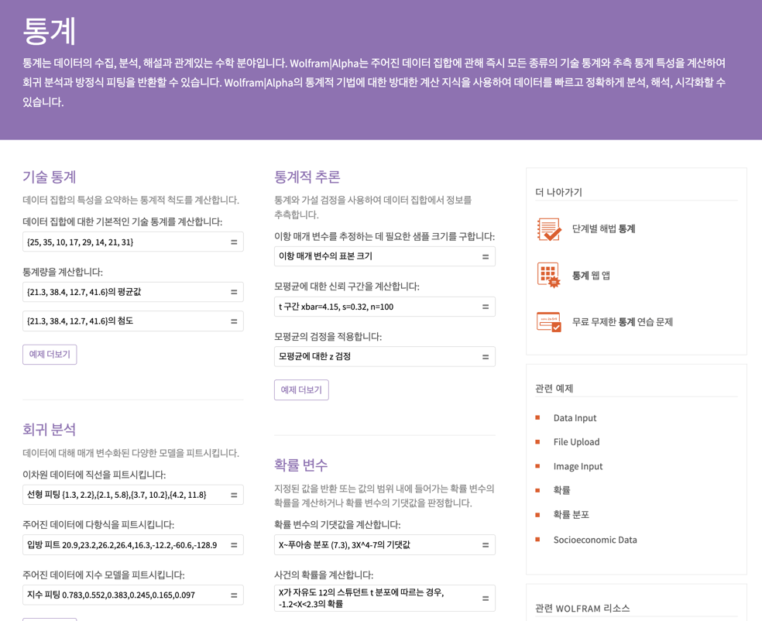Select the 지수 피팅 example query field
Viewport: 762px width, 621px height.
point(122,595)
